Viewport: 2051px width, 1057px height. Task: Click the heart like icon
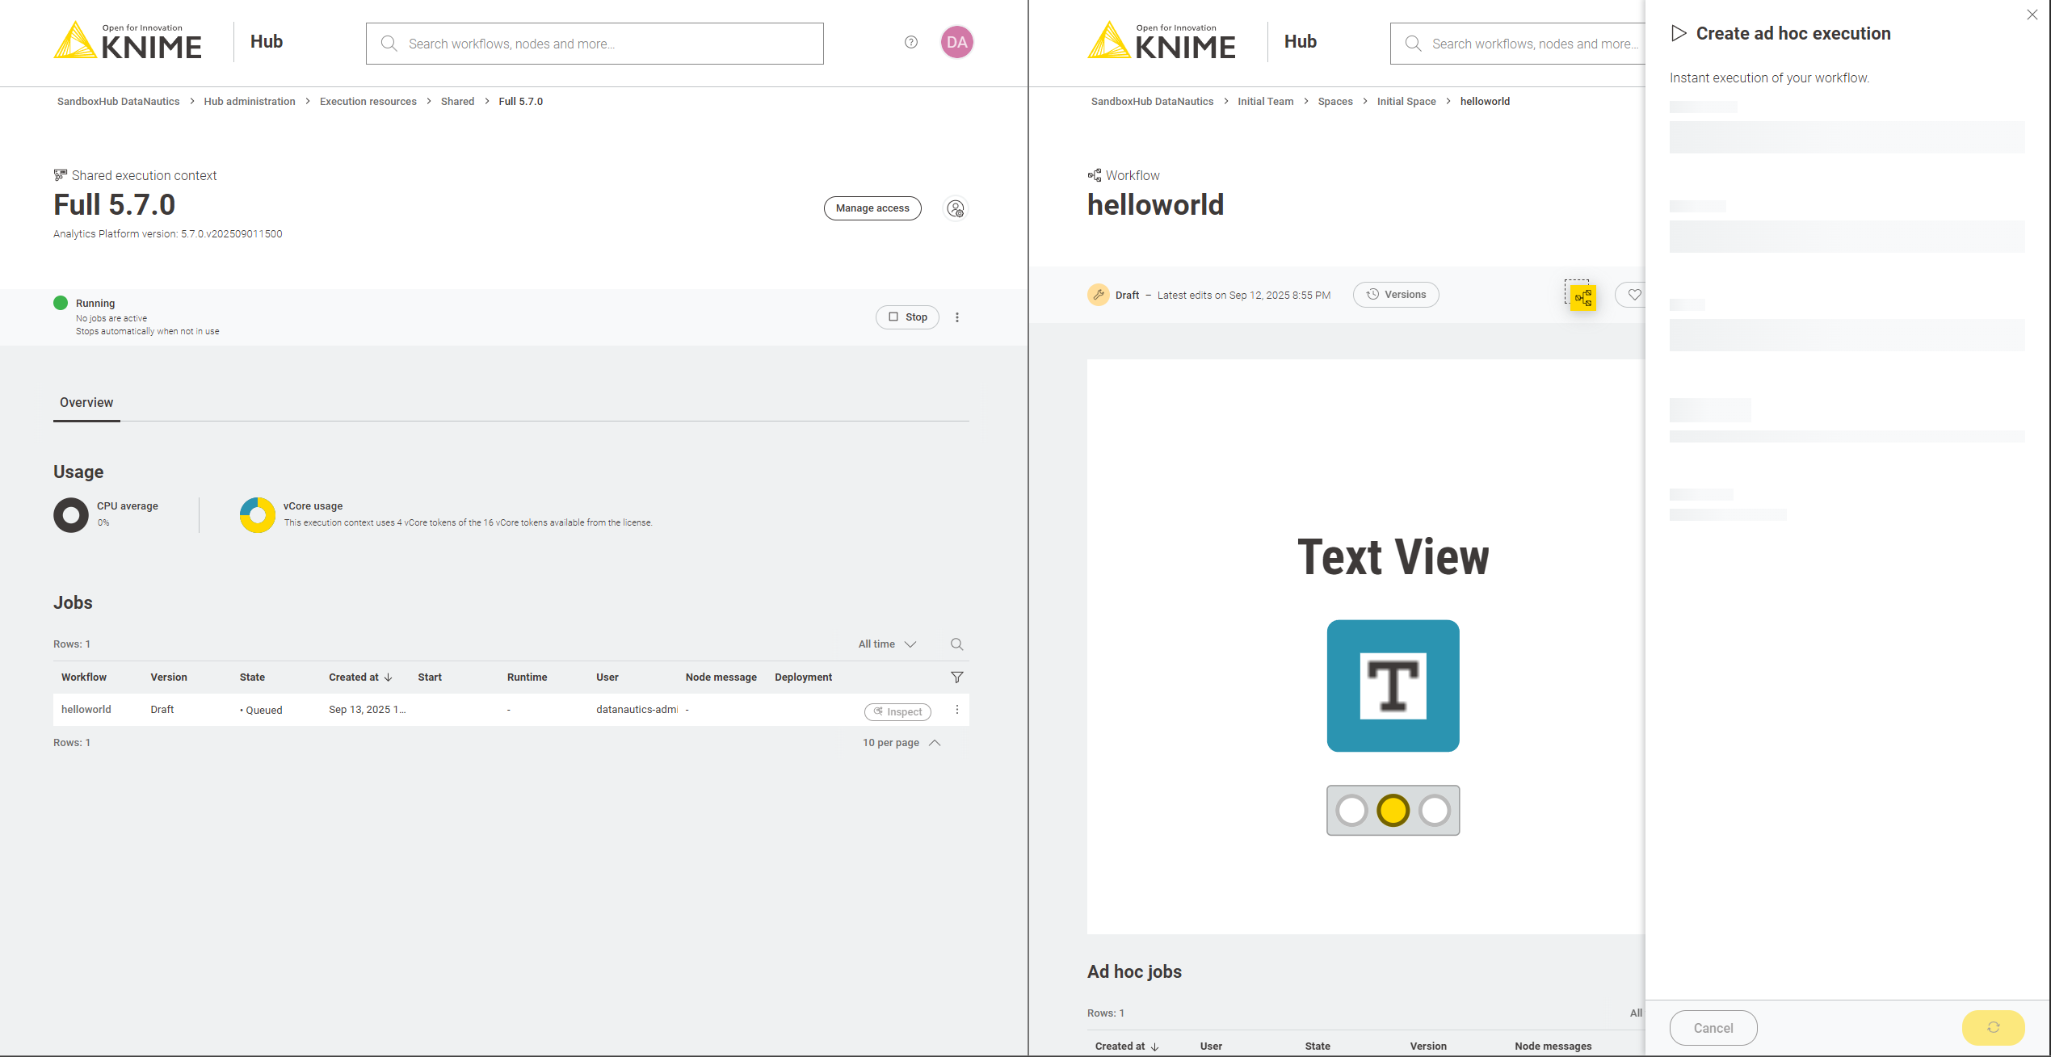pyautogui.click(x=1633, y=295)
